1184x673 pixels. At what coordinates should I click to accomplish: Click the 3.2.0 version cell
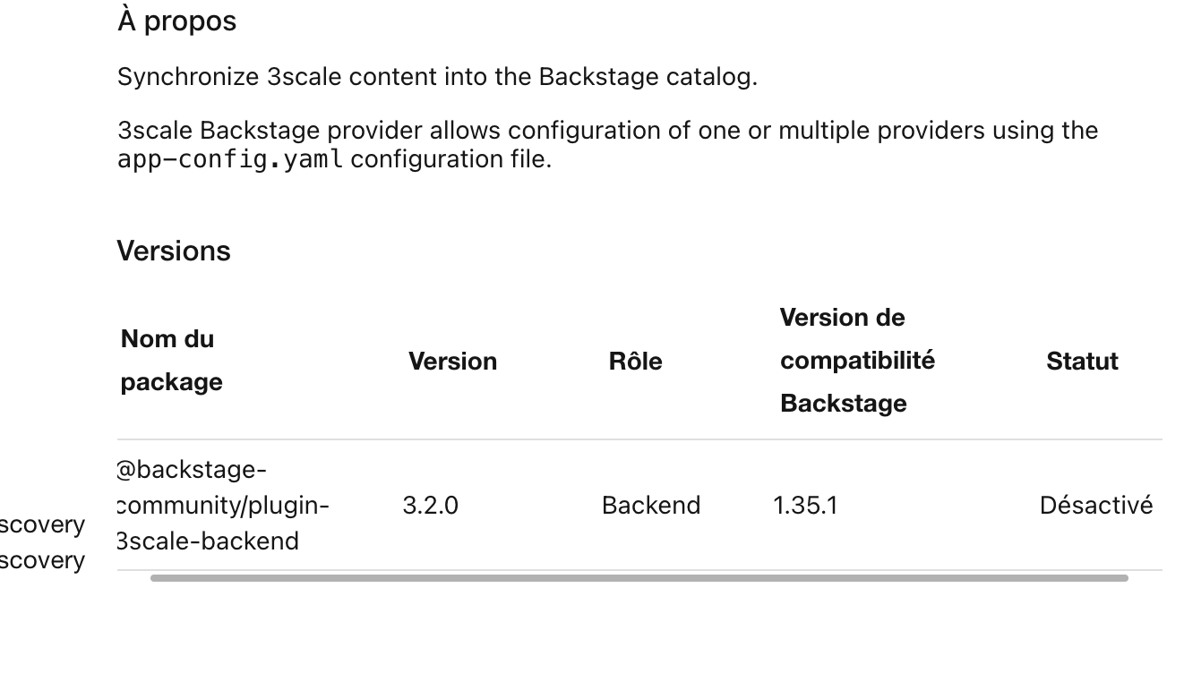coord(430,506)
